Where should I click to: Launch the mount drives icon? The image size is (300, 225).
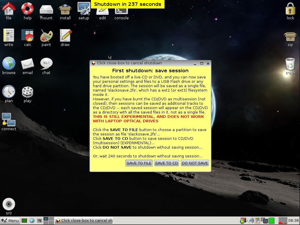(46, 10)
